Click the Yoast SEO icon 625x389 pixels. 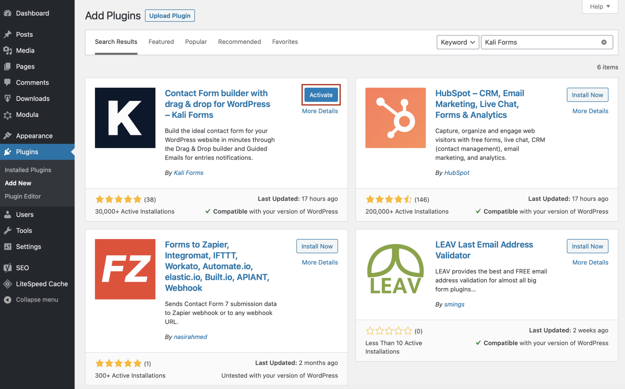(8, 268)
